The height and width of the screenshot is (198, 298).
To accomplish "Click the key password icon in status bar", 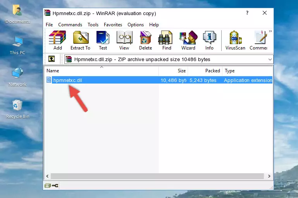I will pos(55,186).
